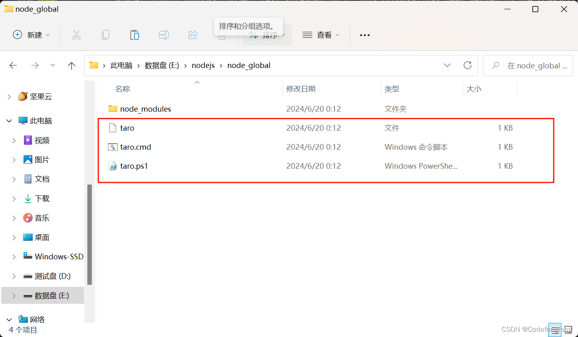This screenshot has width=578, height=337.
Task: Expand the Windows-SSD tree node
Action: tap(14, 257)
